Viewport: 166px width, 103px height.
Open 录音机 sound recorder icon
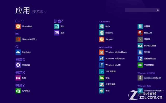pos(140,39)
